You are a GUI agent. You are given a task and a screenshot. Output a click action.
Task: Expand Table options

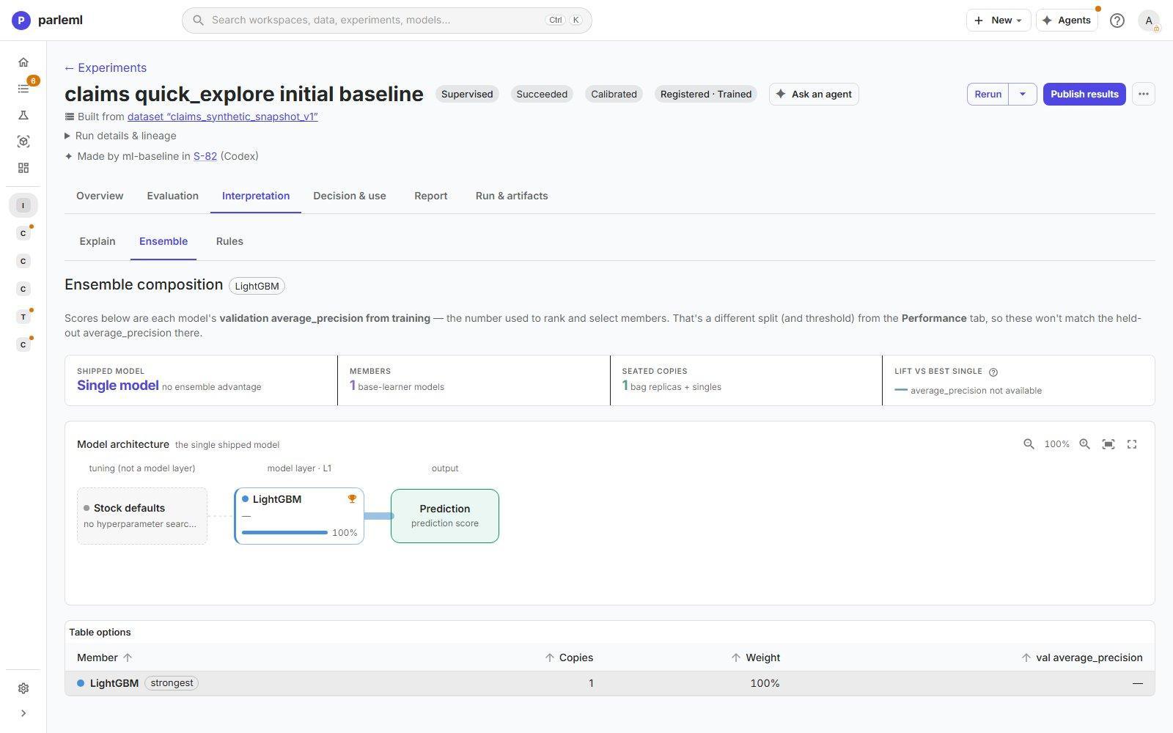(100, 632)
